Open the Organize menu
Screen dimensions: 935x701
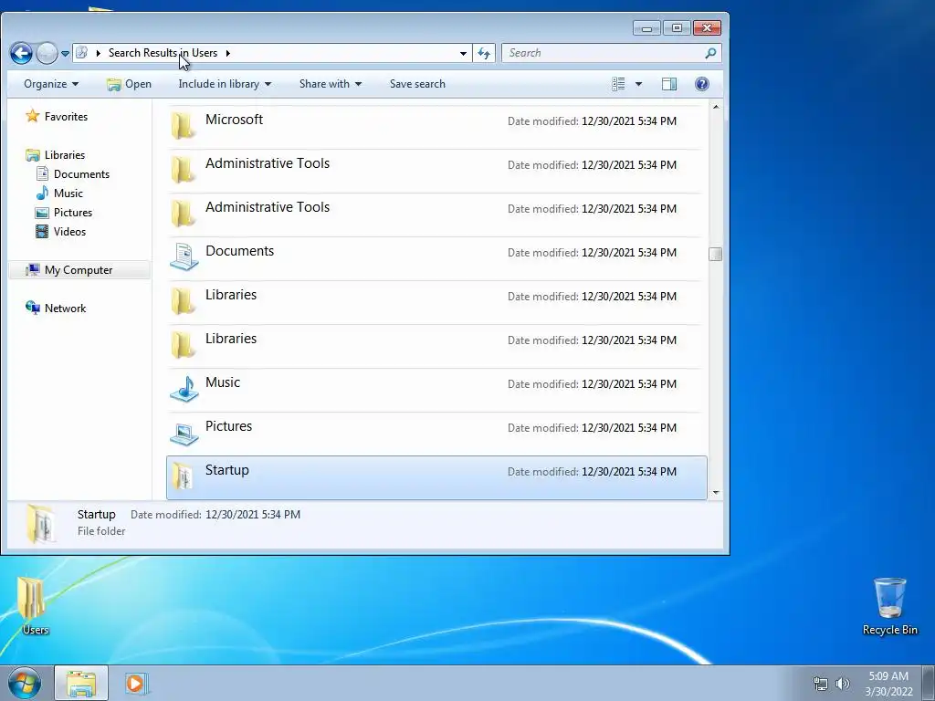pos(51,84)
